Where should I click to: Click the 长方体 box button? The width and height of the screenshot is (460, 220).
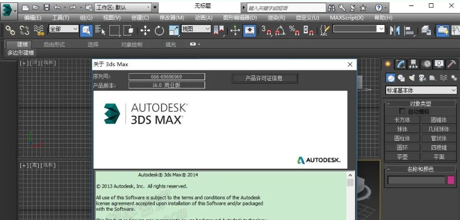point(402,120)
